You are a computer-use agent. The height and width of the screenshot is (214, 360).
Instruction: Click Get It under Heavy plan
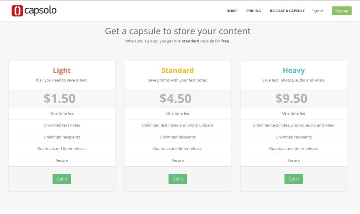pos(293,179)
